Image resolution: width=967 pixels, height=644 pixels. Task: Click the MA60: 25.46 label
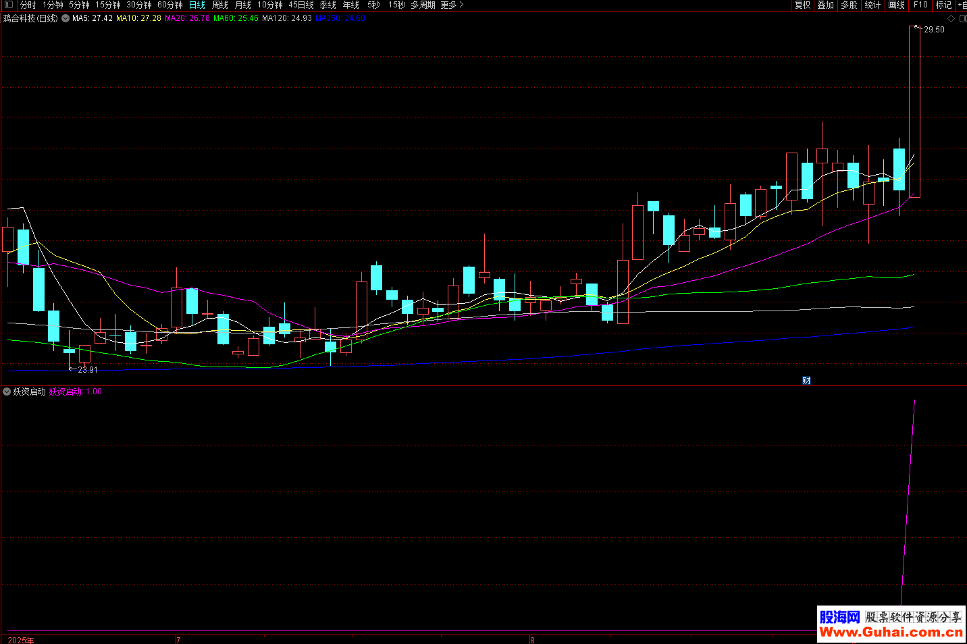(x=236, y=18)
